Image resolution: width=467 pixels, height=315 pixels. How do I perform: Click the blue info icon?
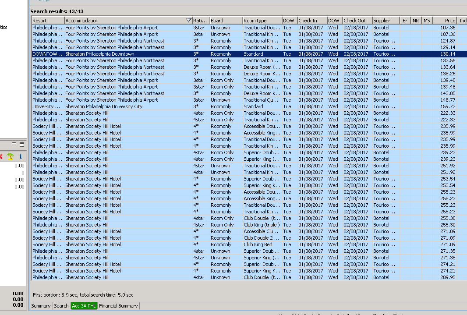[20, 156]
